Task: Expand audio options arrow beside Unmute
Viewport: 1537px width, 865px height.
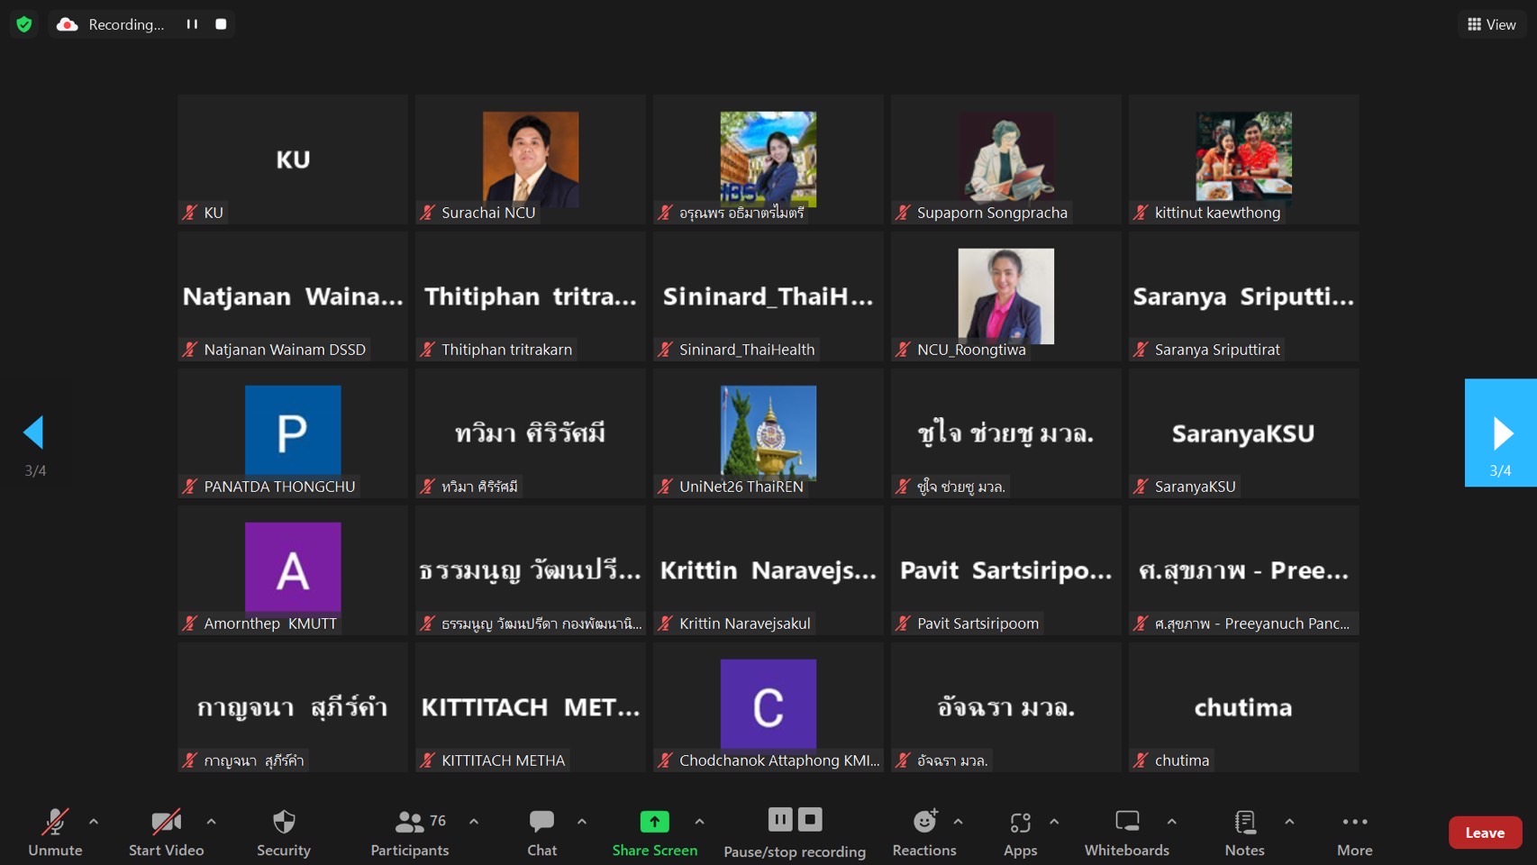Action: pyautogui.click(x=94, y=822)
